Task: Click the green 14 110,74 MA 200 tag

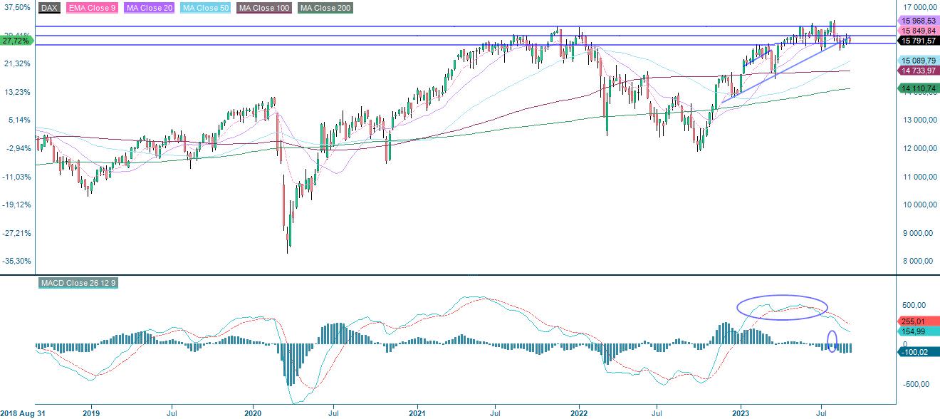Action: coord(918,88)
